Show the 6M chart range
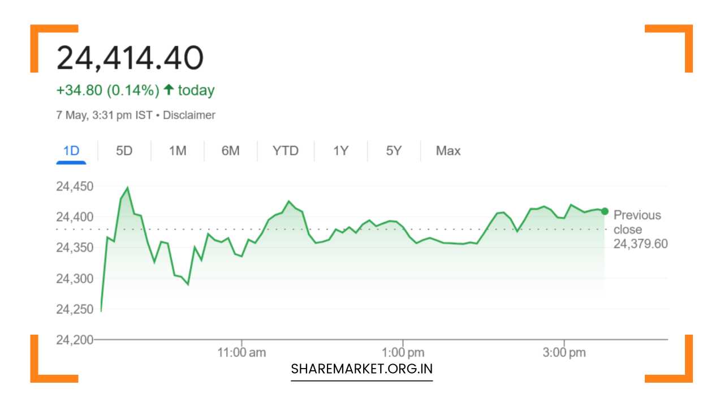The image size is (724, 407). pos(230,151)
